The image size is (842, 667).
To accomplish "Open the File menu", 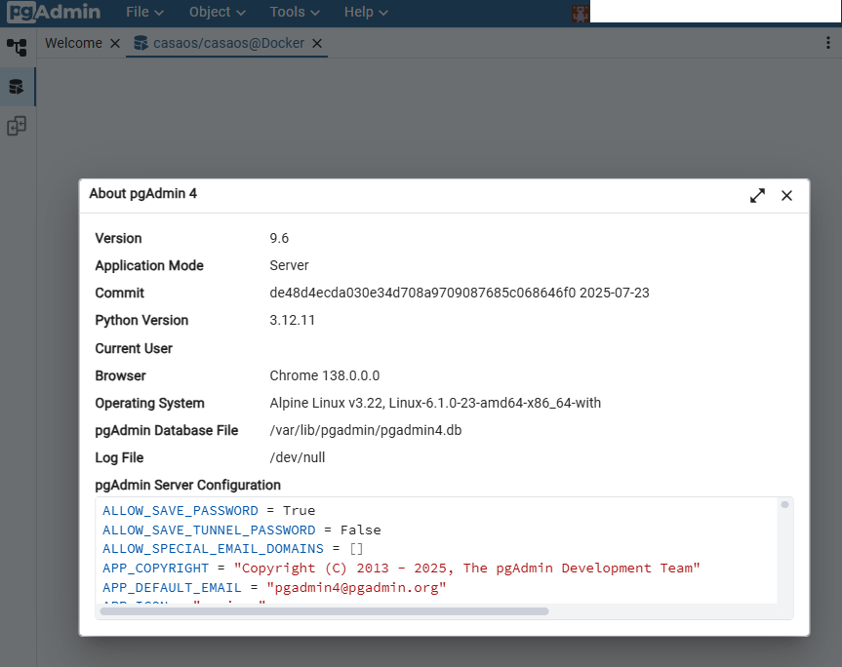I will click(144, 12).
